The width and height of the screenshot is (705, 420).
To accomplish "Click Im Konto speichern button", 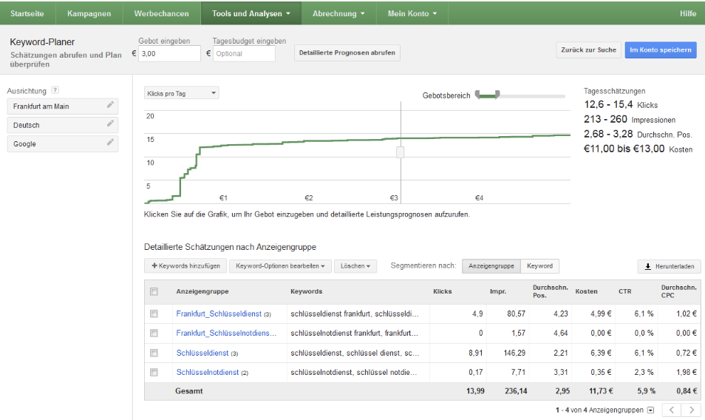I will (x=661, y=50).
